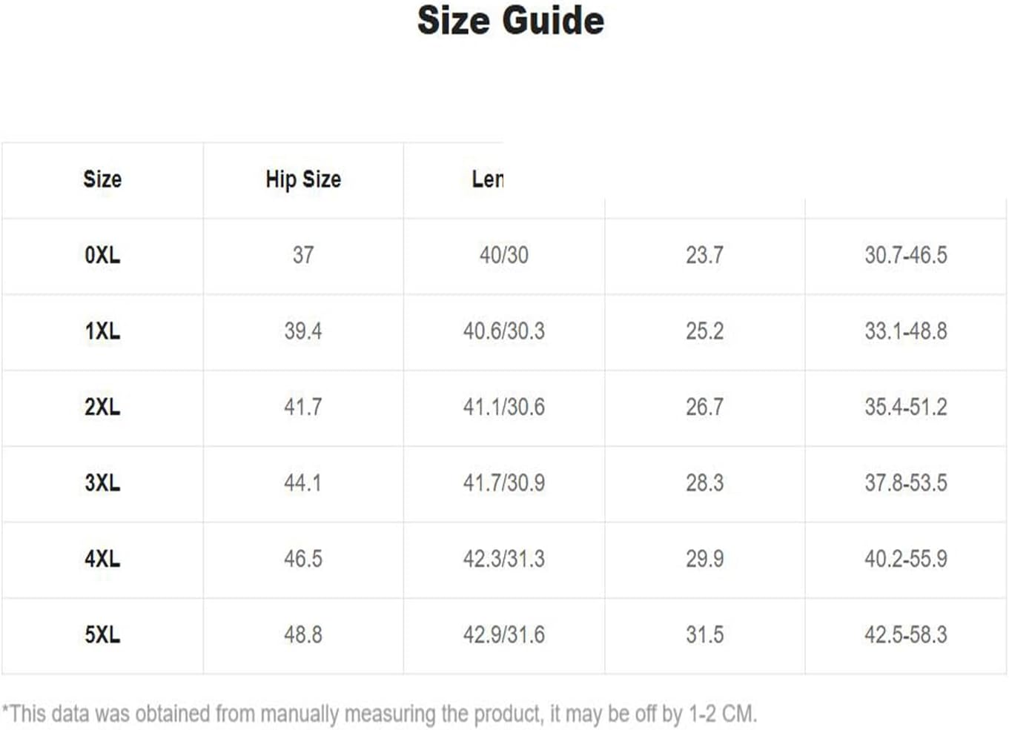
Task: Select the Hip Size column header
Action: [303, 179]
